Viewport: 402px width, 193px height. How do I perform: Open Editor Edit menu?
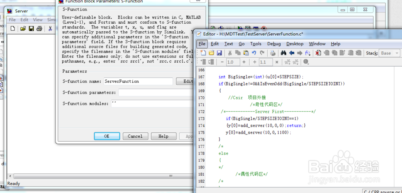[x=215, y=44]
